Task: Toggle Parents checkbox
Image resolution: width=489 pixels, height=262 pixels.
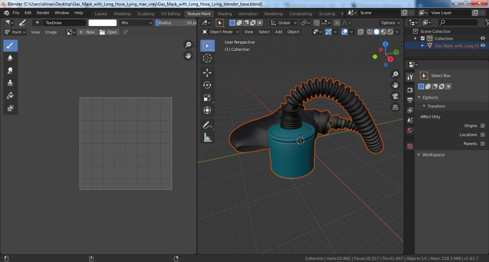Action: click(483, 143)
